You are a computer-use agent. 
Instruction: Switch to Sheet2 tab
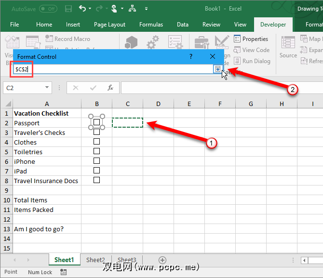95,260
